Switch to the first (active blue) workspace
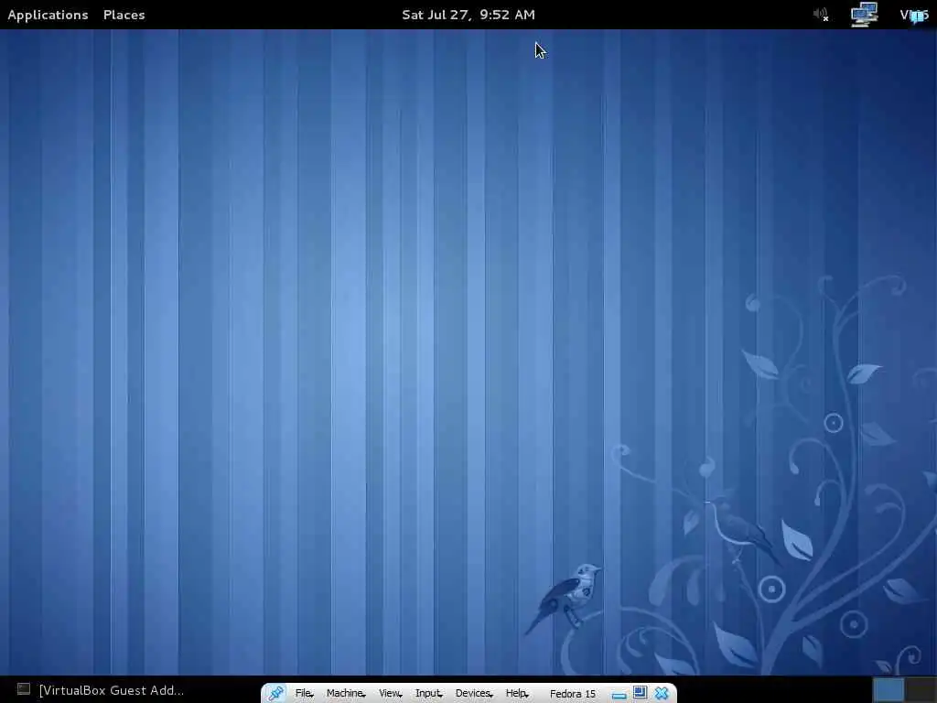This screenshot has height=703, width=937. [x=889, y=690]
